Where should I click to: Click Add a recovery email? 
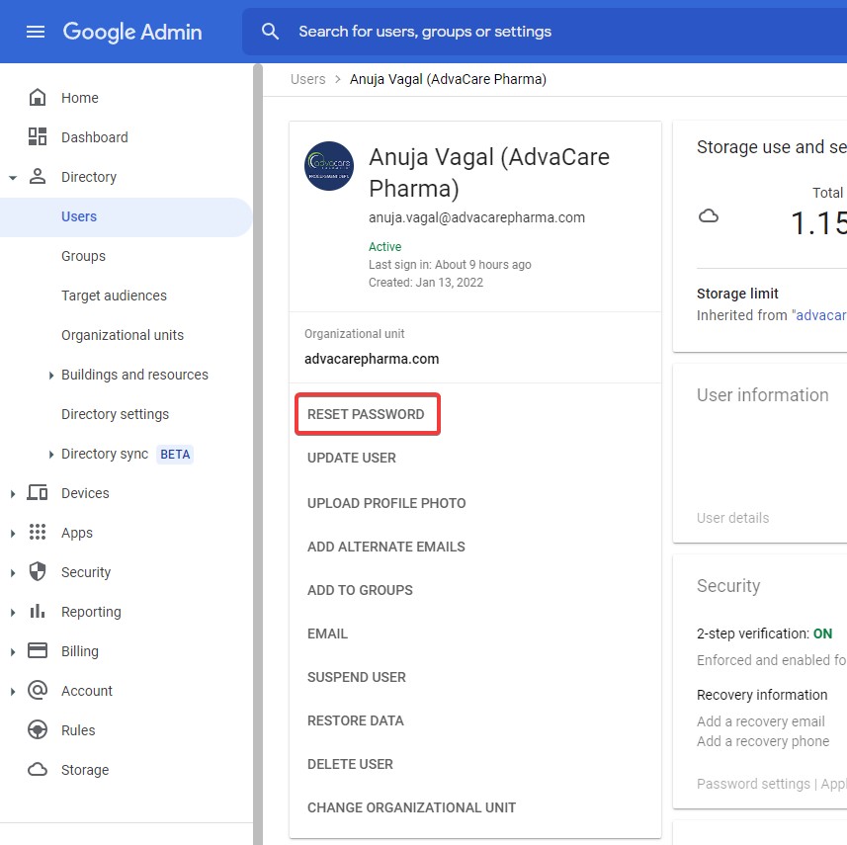coord(761,721)
